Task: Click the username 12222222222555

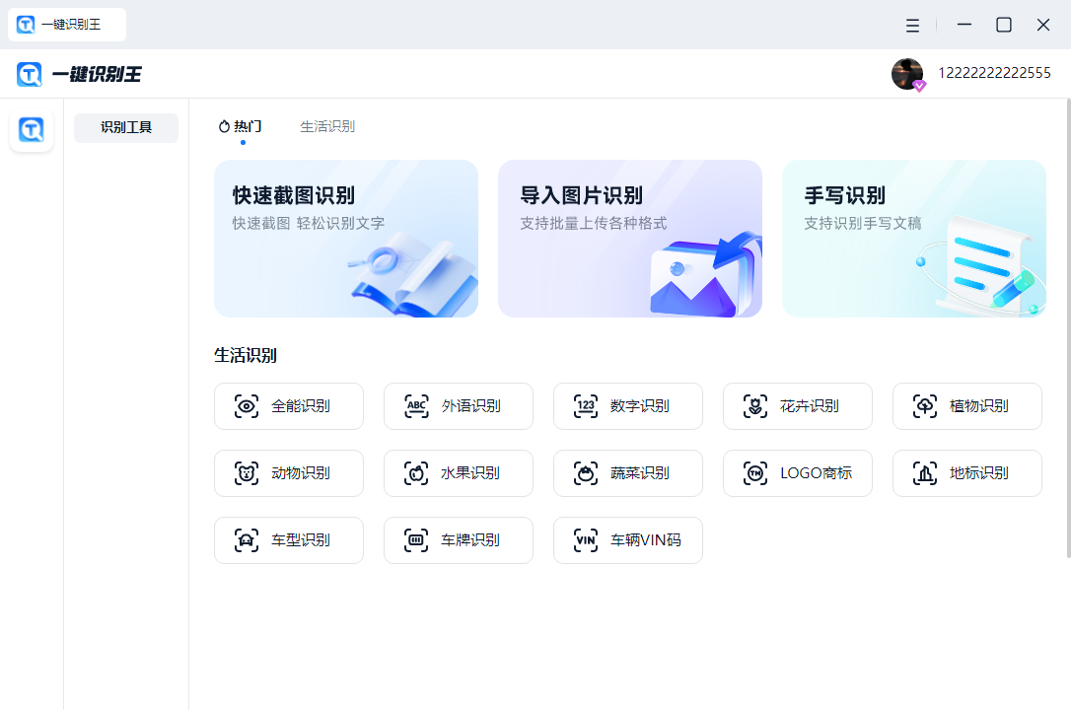Action: [994, 73]
